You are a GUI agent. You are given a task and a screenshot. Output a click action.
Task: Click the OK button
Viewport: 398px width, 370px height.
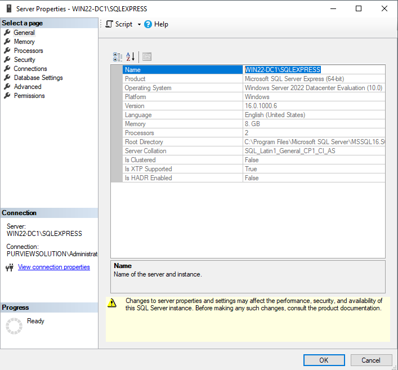324,360
